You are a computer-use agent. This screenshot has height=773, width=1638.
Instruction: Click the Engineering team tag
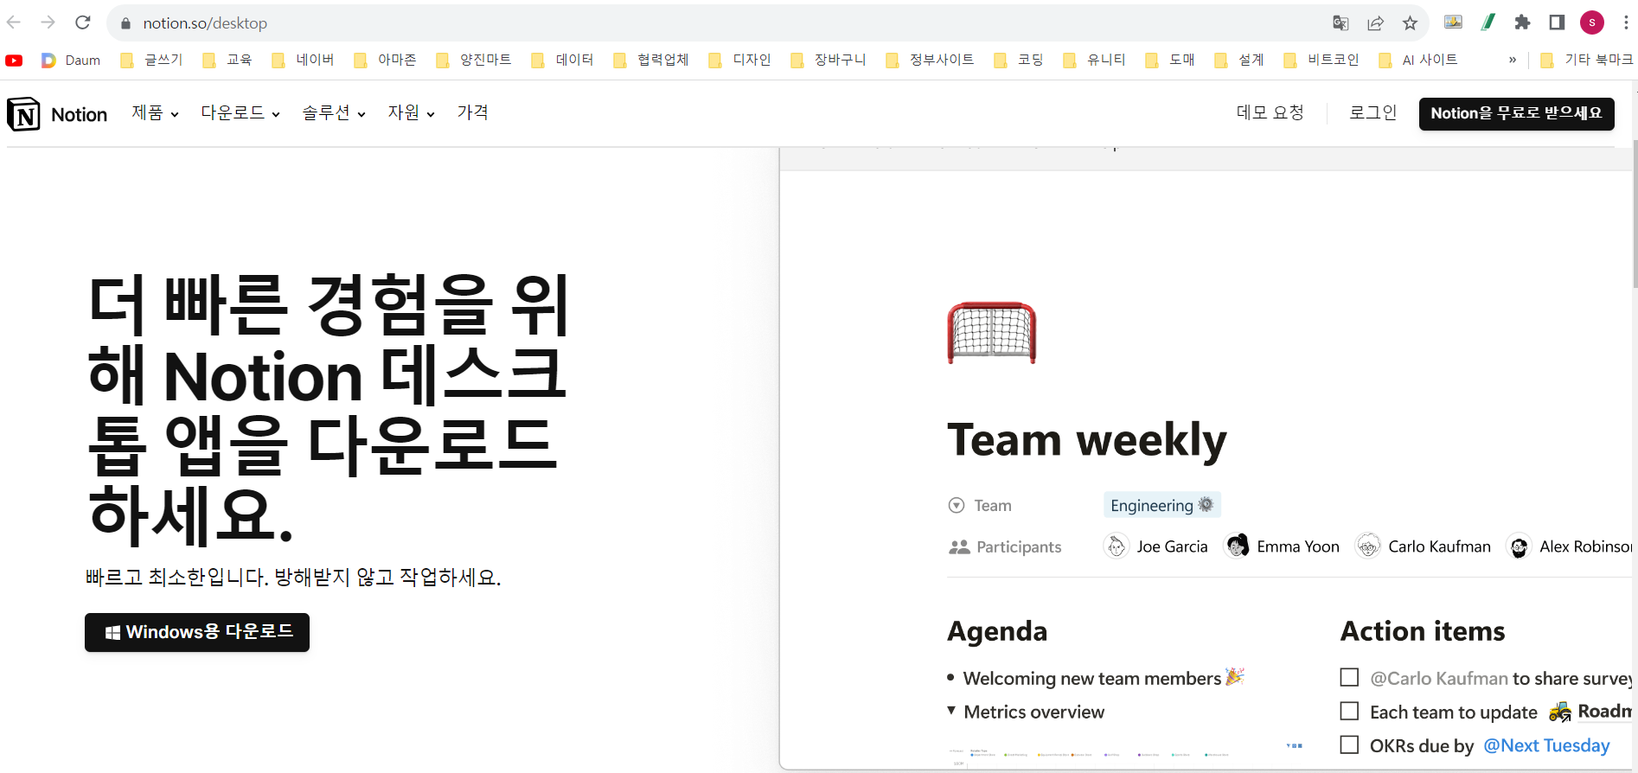1161,505
